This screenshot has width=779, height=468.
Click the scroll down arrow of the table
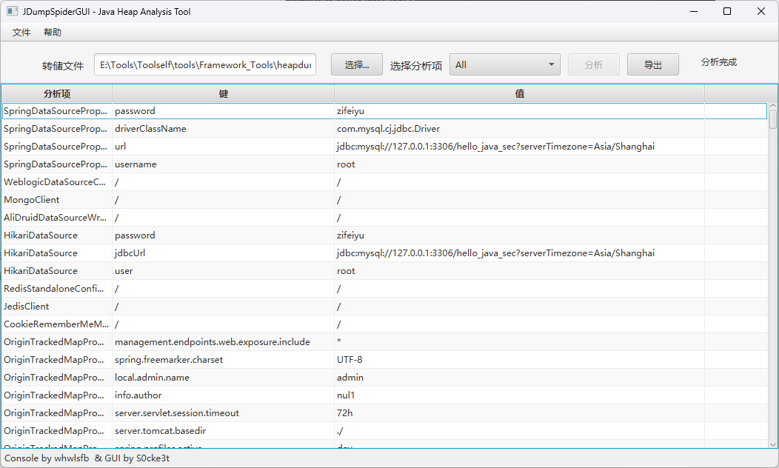point(772,444)
